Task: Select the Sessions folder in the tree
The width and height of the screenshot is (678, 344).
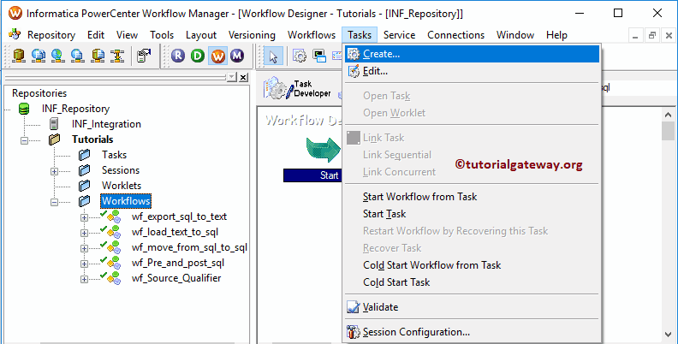Action: click(x=120, y=170)
